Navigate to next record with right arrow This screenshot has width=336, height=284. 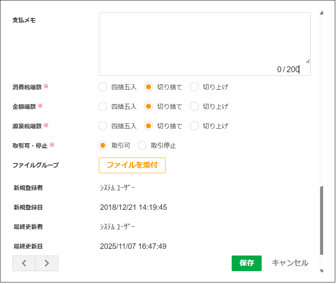(47, 263)
